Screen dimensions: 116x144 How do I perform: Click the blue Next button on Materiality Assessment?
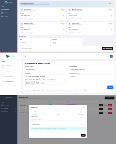point(110,87)
